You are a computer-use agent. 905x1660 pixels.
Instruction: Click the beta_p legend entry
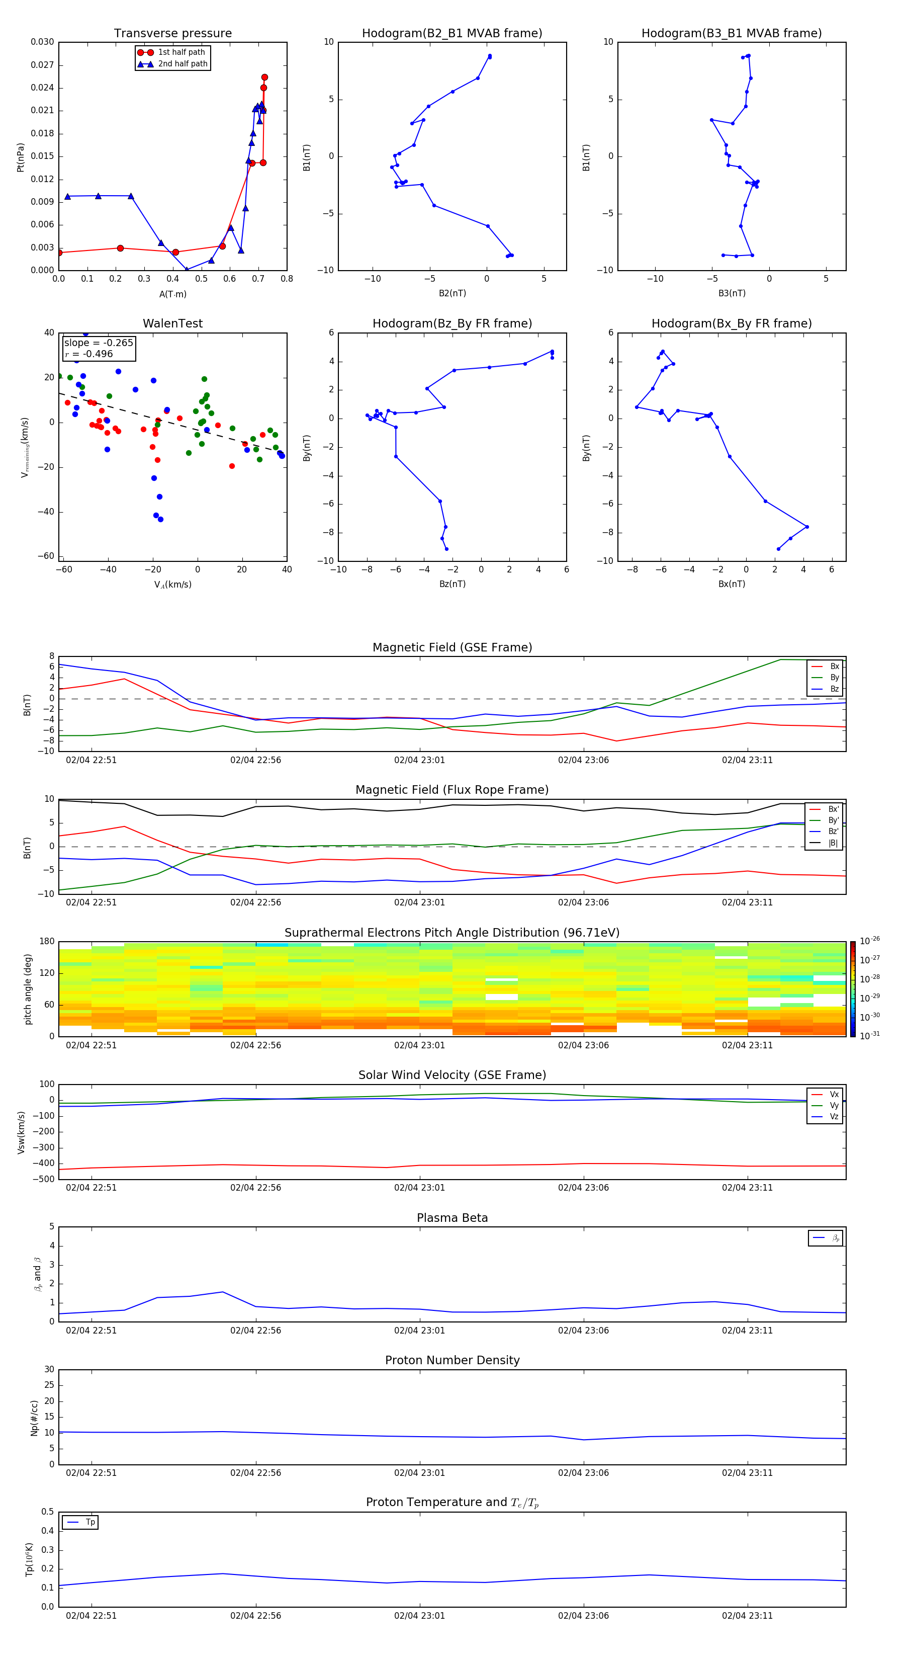tap(826, 1238)
